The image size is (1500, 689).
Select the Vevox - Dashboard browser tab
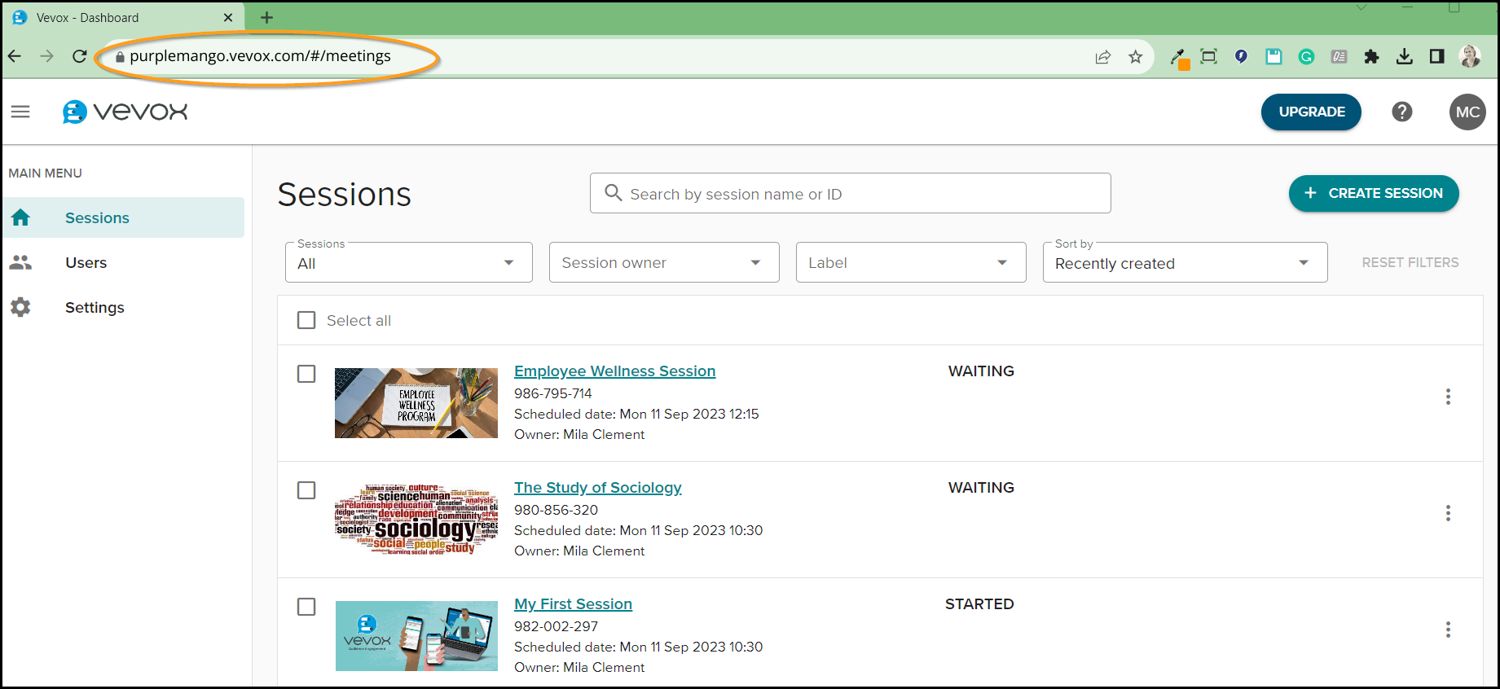(x=122, y=17)
